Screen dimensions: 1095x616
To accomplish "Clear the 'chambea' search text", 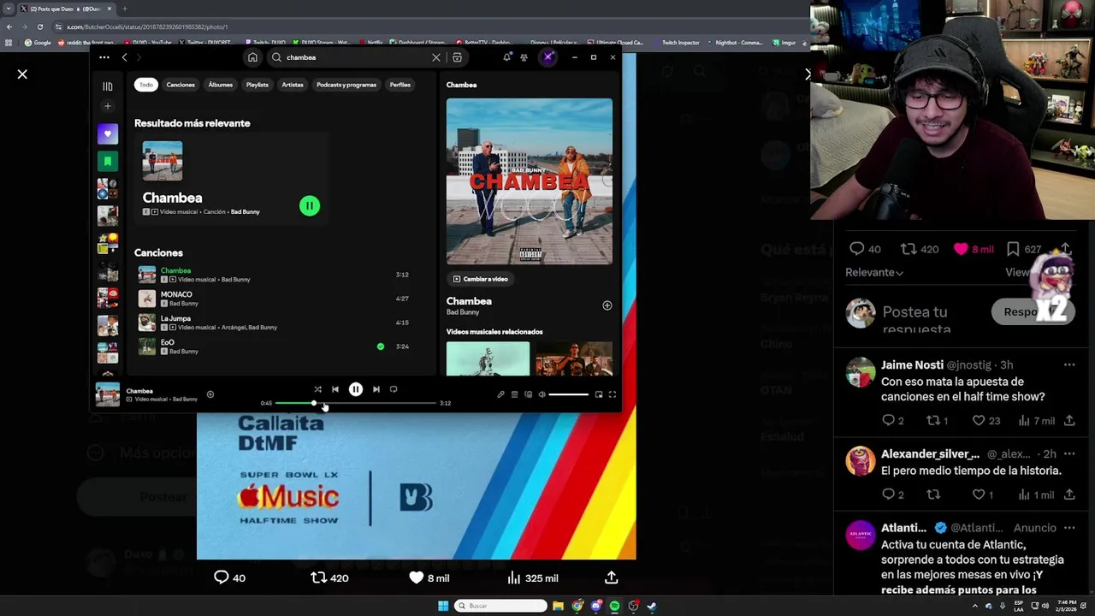I will (436, 57).
